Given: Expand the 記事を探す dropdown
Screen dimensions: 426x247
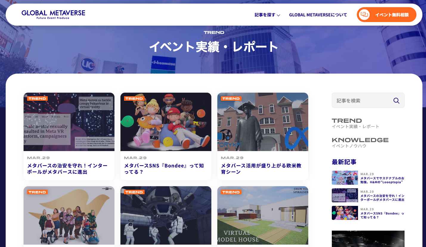Looking at the screenshot, I should pyautogui.click(x=265, y=15).
